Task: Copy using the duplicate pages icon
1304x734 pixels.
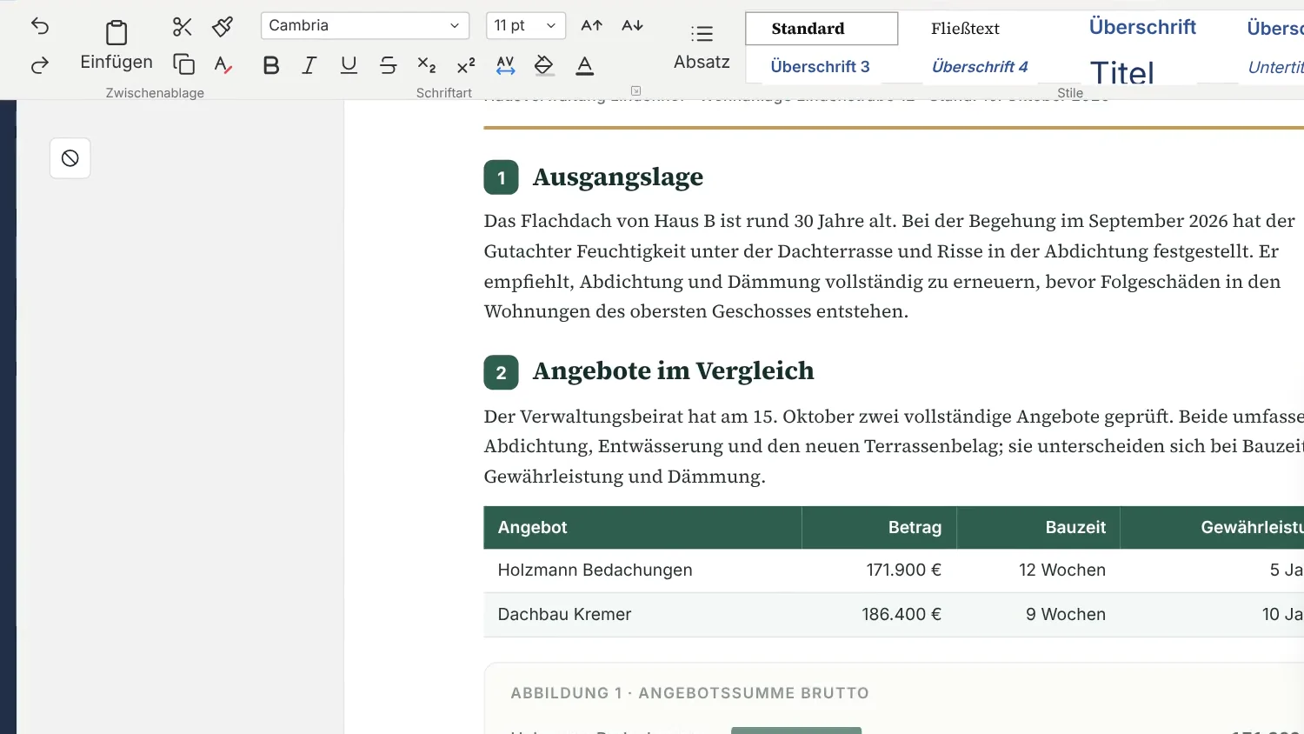Action: pos(183,64)
